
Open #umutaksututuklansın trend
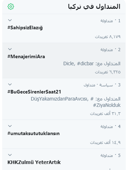[34, 134]
